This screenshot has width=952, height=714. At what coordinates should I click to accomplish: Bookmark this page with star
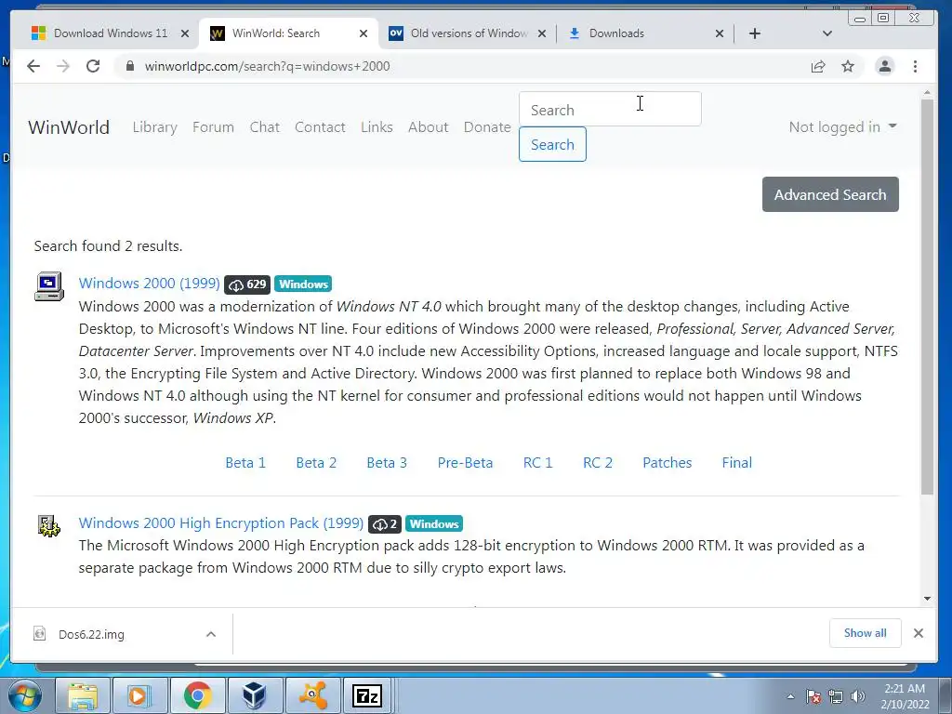[x=848, y=66]
